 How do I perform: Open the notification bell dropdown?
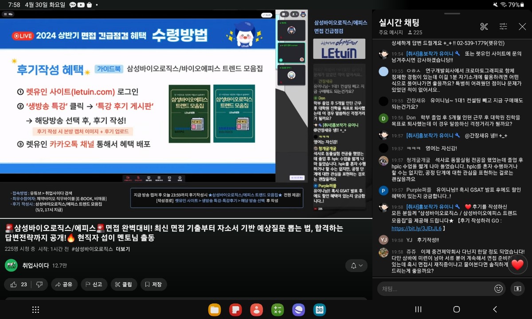tap(356, 266)
